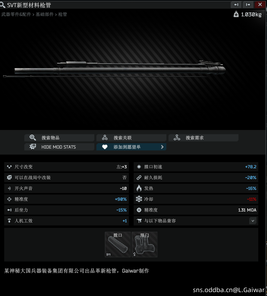The image size is (267, 296).
Task: Click the nodes icon on 搜索需求
Action: 177,137
